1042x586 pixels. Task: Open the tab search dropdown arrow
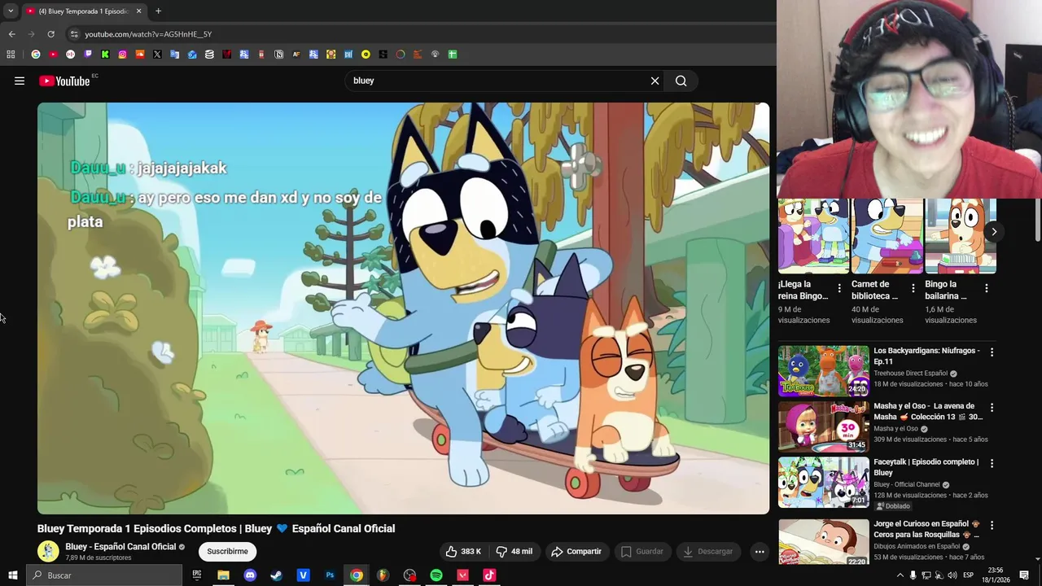tap(11, 11)
